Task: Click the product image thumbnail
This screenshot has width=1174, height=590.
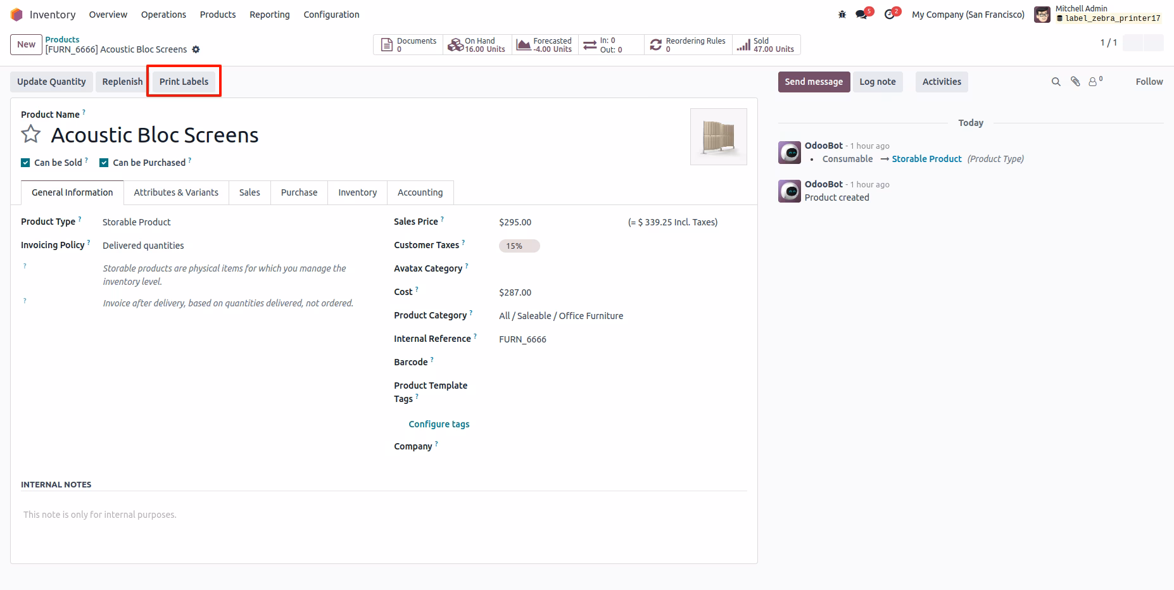Action: click(x=719, y=137)
